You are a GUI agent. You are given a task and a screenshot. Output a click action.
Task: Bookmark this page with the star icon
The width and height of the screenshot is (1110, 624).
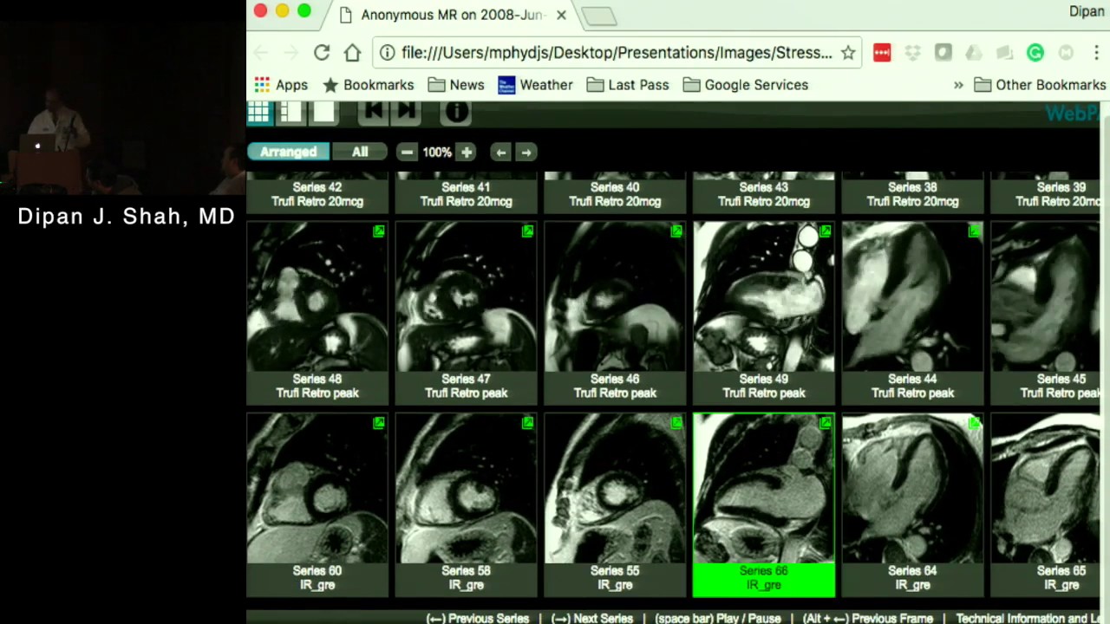(x=848, y=53)
